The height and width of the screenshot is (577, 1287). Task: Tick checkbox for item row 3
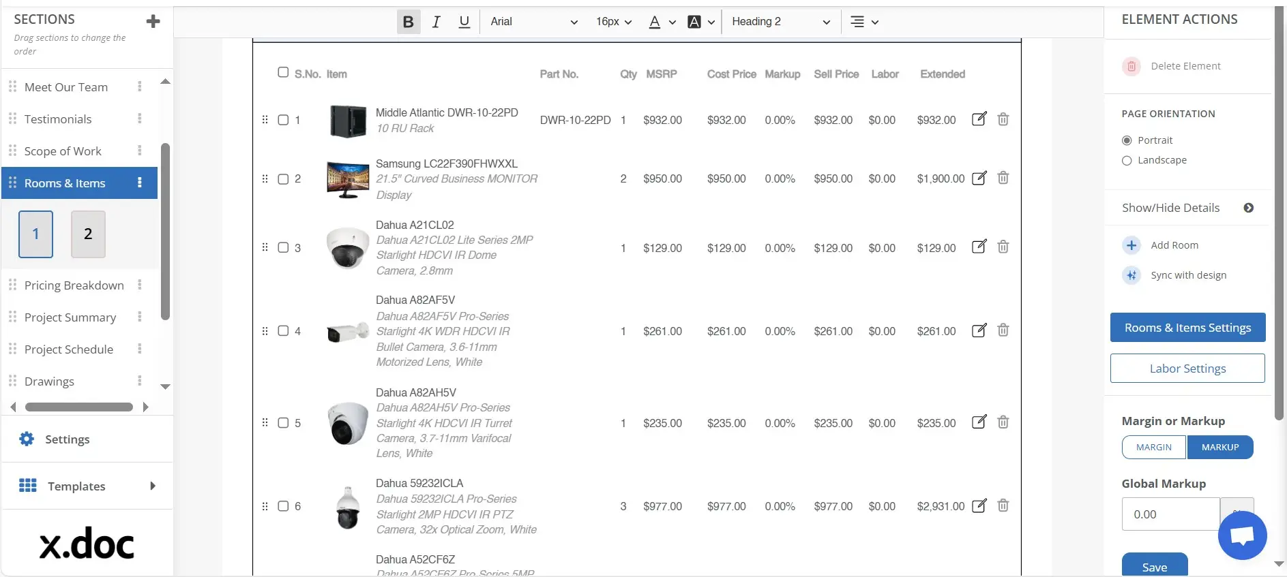click(x=283, y=247)
